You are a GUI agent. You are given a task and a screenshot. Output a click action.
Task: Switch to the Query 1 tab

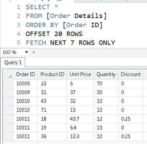13,62
